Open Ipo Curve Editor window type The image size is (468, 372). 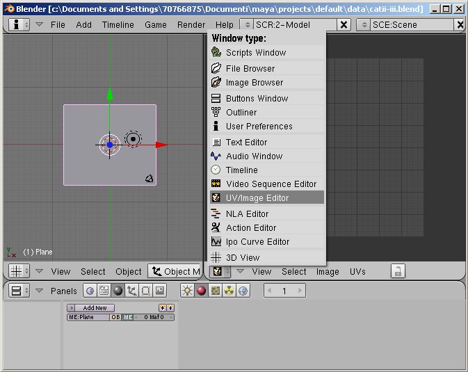point(267,241)
